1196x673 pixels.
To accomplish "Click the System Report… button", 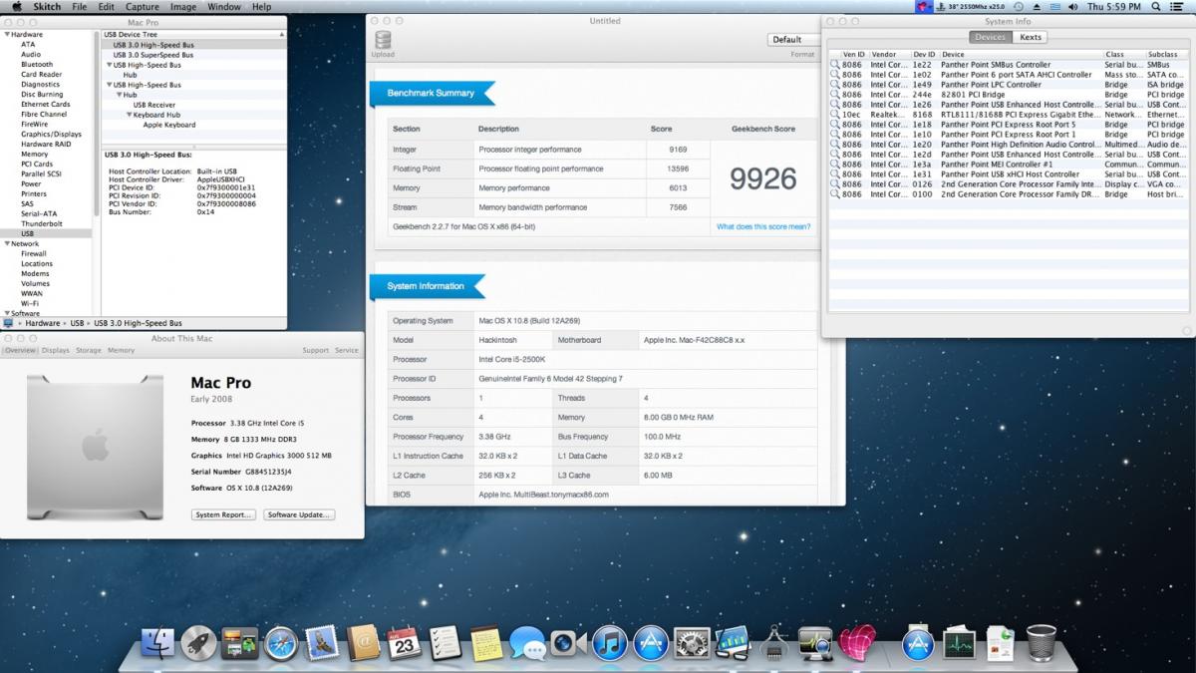I will click(x=224, y=514).
